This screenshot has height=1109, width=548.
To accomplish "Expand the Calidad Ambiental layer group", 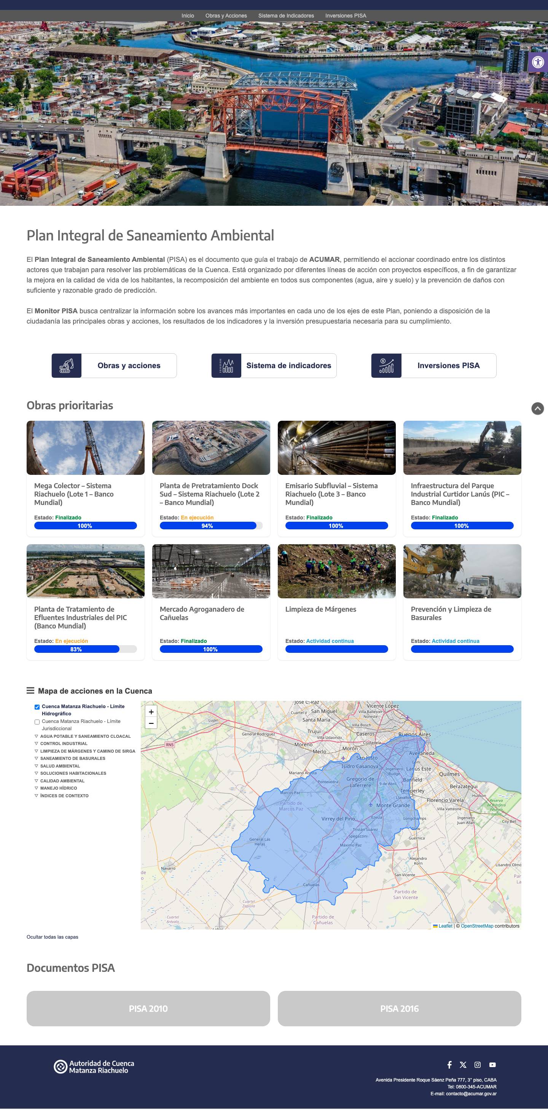I will tap(59, 781).
